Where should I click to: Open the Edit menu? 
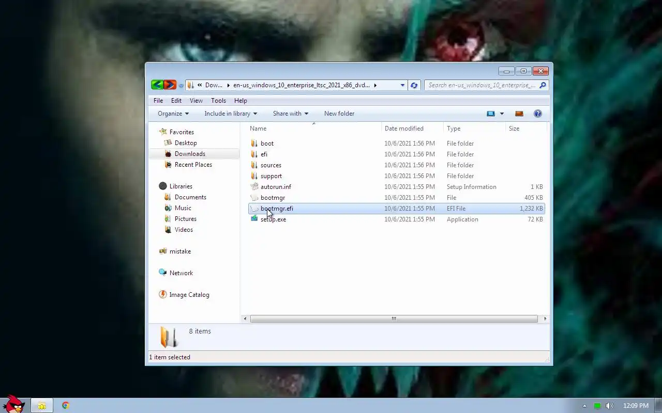176,101
